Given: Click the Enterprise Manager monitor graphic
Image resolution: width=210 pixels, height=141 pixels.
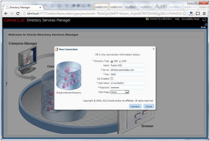Looking at the screenshot, I should (28, 60).
